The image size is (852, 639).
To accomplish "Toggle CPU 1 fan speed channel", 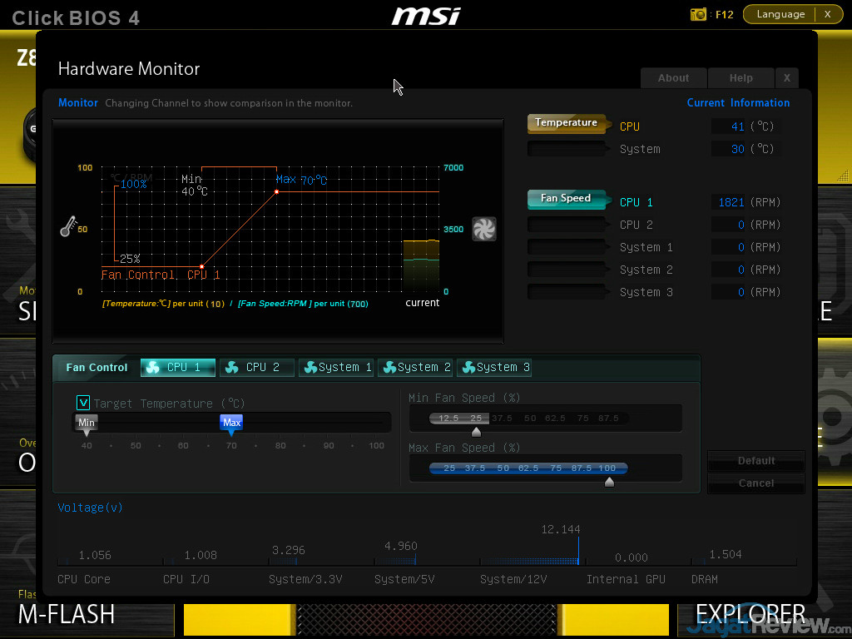I will click(x=567, y=200).
